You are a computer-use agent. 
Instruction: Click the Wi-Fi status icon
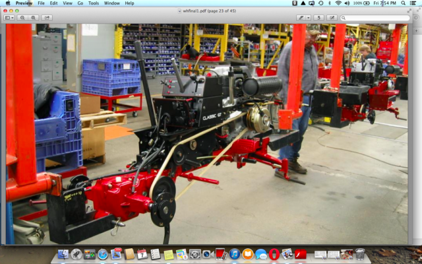[338, 3]
